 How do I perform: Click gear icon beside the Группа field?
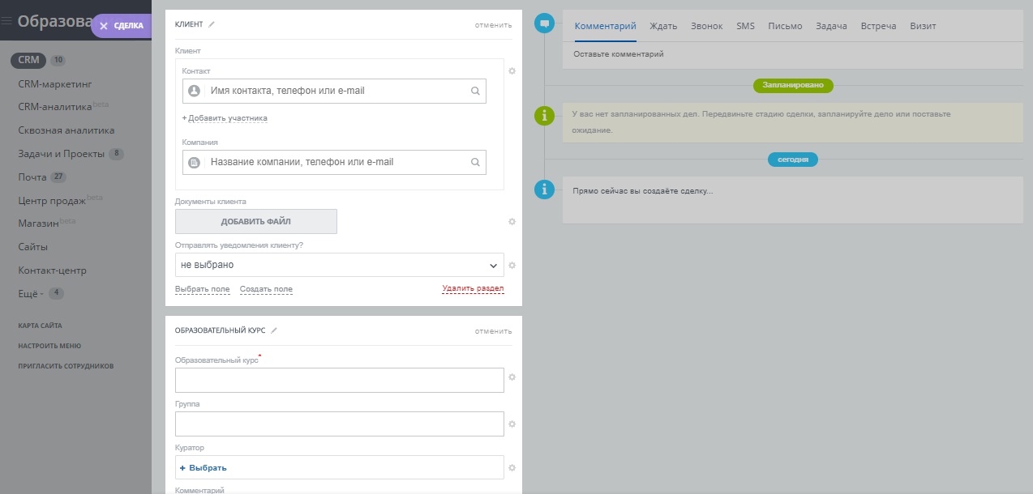tap(512, 424)
